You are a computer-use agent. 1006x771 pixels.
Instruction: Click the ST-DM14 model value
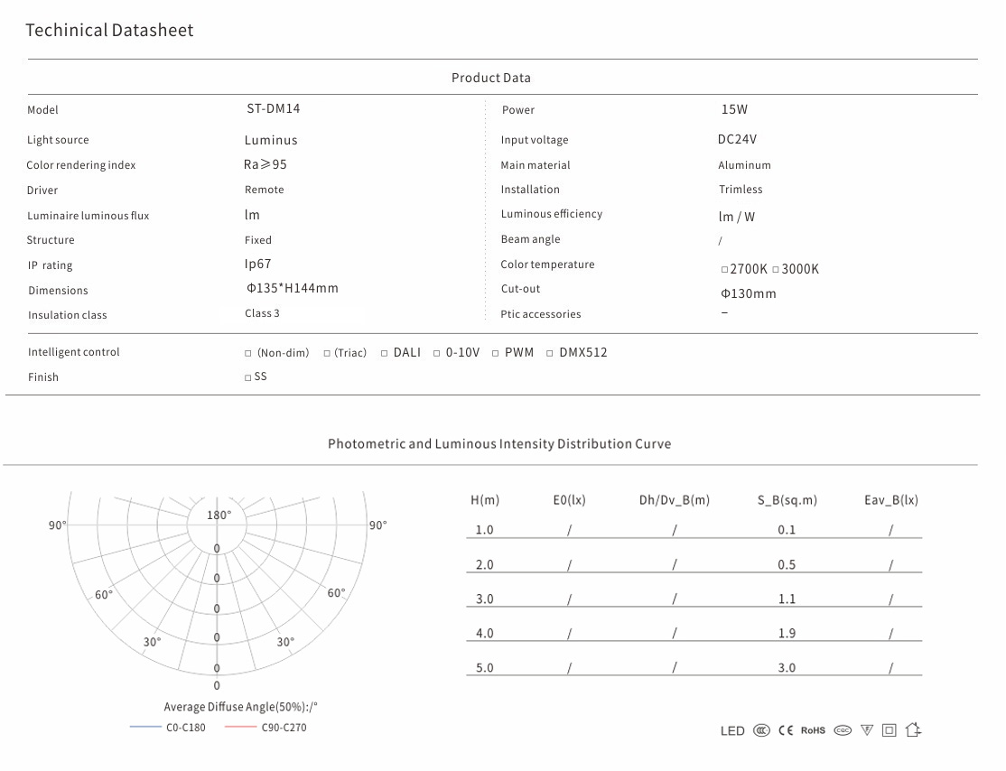tap(273, 108)
